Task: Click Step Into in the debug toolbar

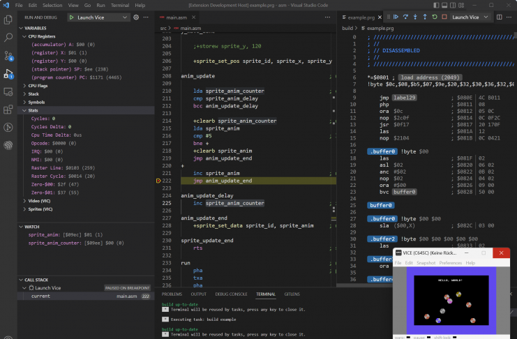Action: point(415,17)
